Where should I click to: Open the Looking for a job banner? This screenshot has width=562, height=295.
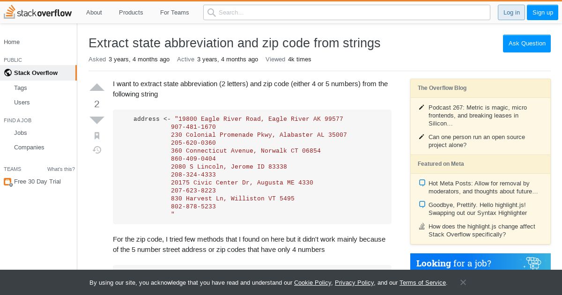[480, 263]
